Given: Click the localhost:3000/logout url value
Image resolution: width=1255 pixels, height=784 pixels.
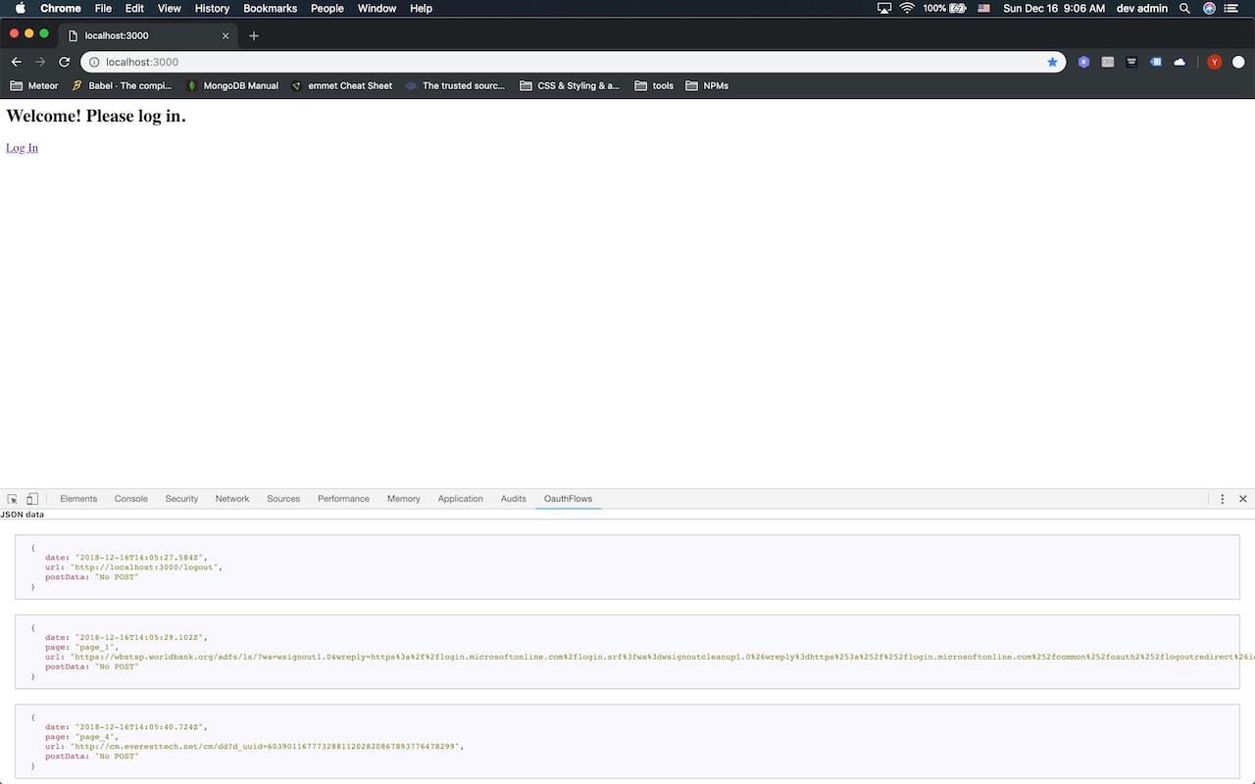Looking at the screenshot, I should pos(146,567).
